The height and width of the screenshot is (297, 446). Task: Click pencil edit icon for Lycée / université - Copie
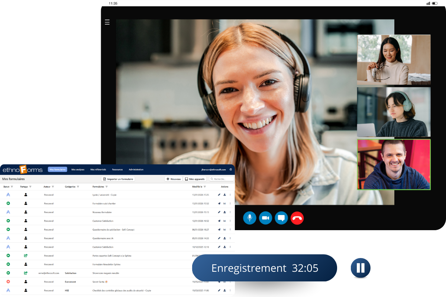pos(219,195)
